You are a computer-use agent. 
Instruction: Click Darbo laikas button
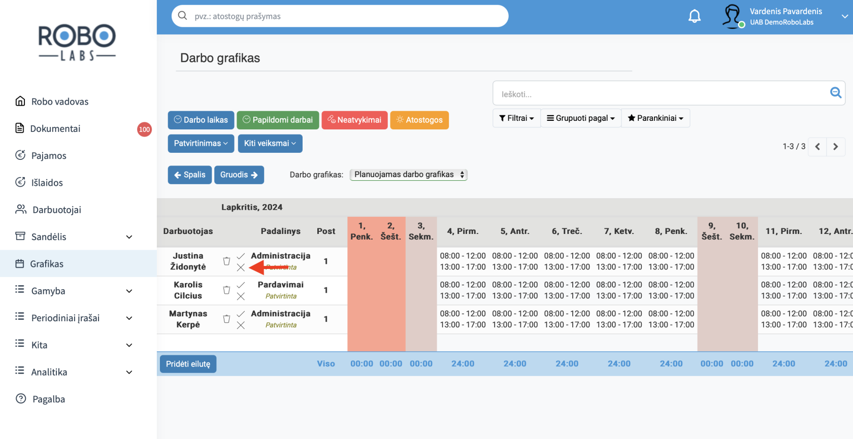[201, 120]
